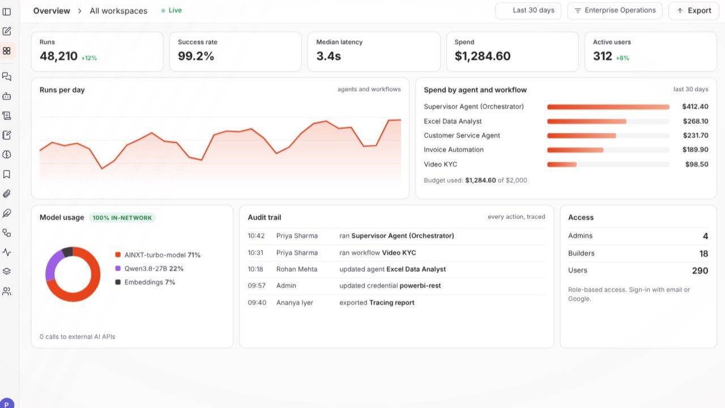Click the +12% runs change badge

tap(89, 58)
